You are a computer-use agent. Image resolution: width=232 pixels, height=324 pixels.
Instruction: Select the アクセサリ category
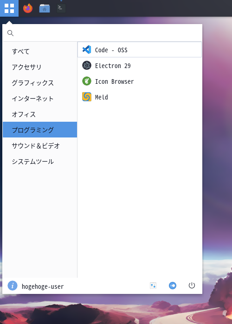40,67
